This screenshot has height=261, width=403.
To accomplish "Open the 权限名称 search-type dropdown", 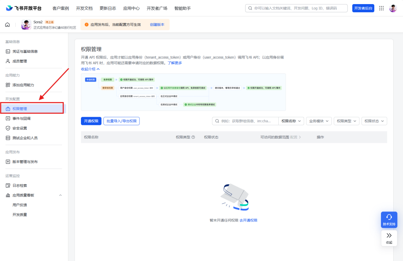I will pyautogui.click(x=291, y=121).
